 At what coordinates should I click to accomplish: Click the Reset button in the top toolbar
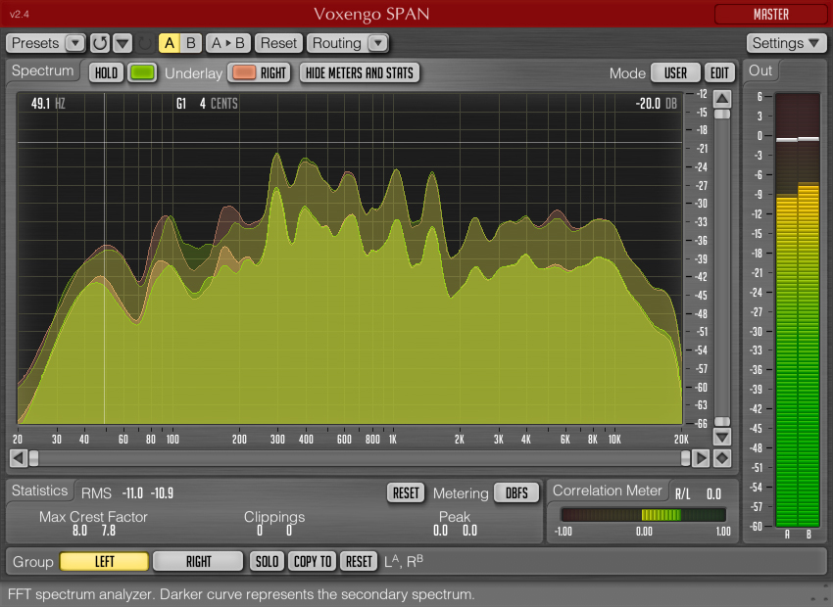(278, 43)
